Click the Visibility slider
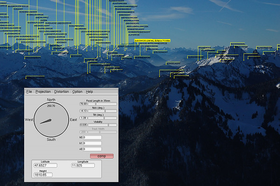The height and width of the screenshot is (186, 280). tap(102, 125)
